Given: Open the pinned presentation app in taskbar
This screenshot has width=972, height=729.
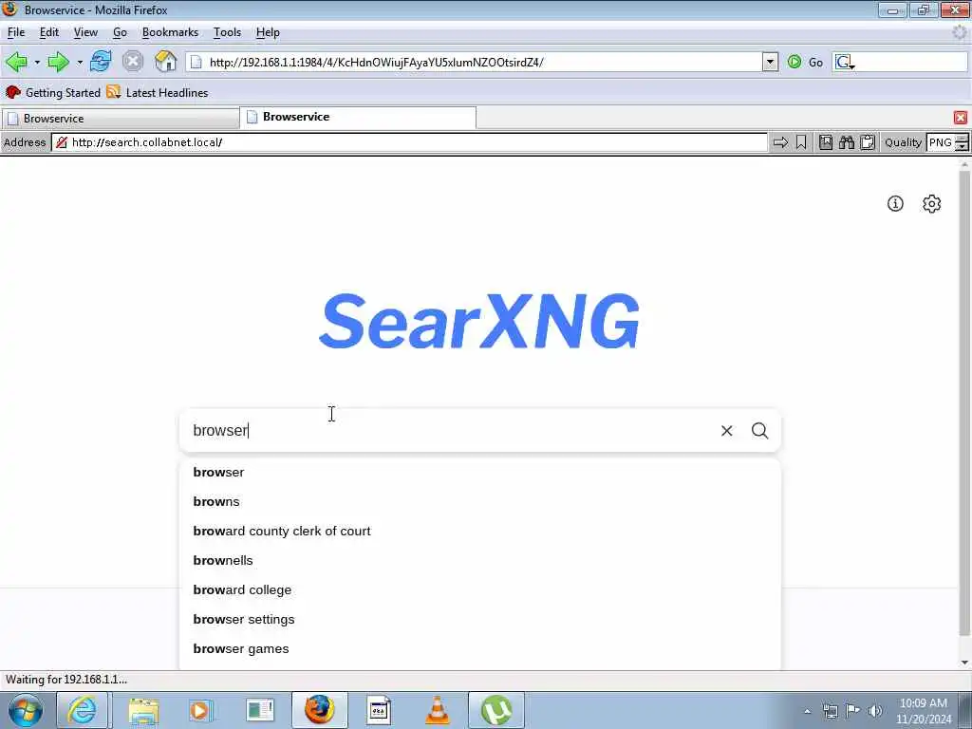Looking at the screenshot, I should (260, 710).
